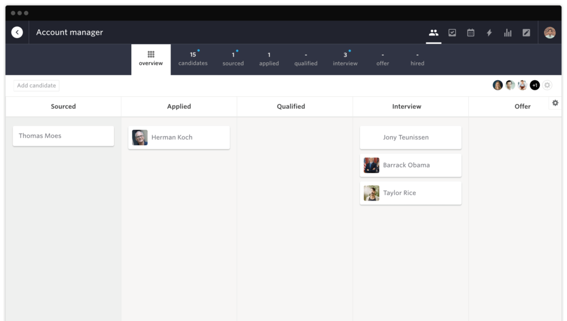Open the Jony Teunissen candidate card

pos(410,138)
